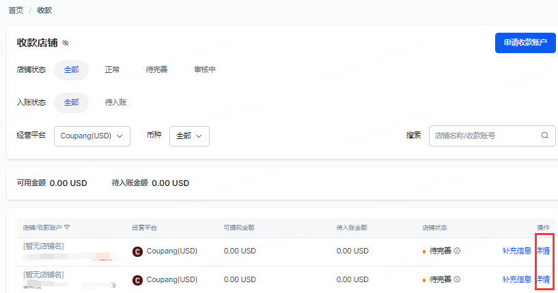This screenshot has height=293, width=558.
Task: Click the search magnifier icon
Action: (x=544, y=136)
